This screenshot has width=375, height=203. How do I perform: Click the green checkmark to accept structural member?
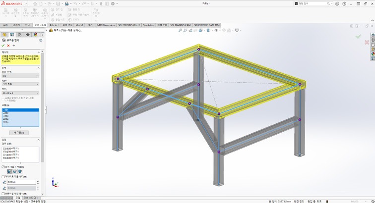click(3, 45)
